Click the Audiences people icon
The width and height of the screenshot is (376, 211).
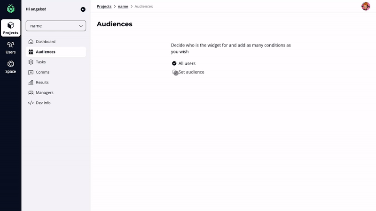pyautogui.click(x=31, y=52)
